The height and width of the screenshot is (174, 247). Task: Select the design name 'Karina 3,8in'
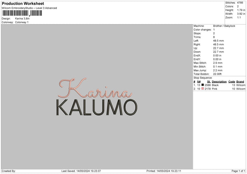(x=22, y=18)
